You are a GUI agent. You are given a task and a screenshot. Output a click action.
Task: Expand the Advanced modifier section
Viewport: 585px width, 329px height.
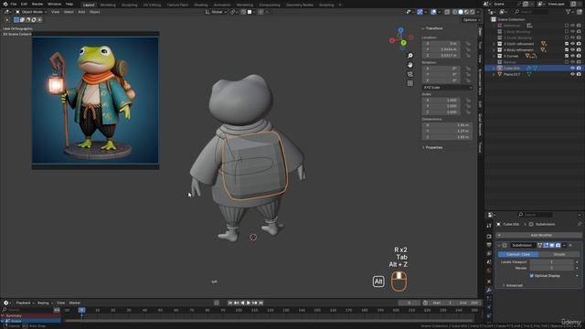514,285
